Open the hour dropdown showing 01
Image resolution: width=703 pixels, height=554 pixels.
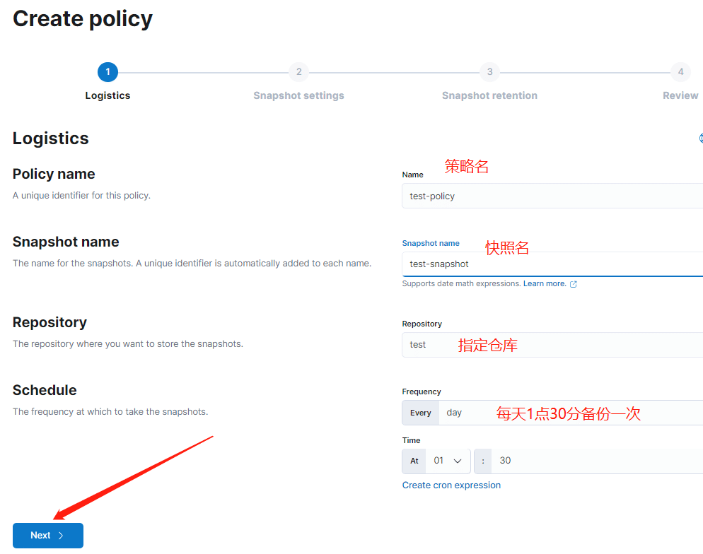448,461
